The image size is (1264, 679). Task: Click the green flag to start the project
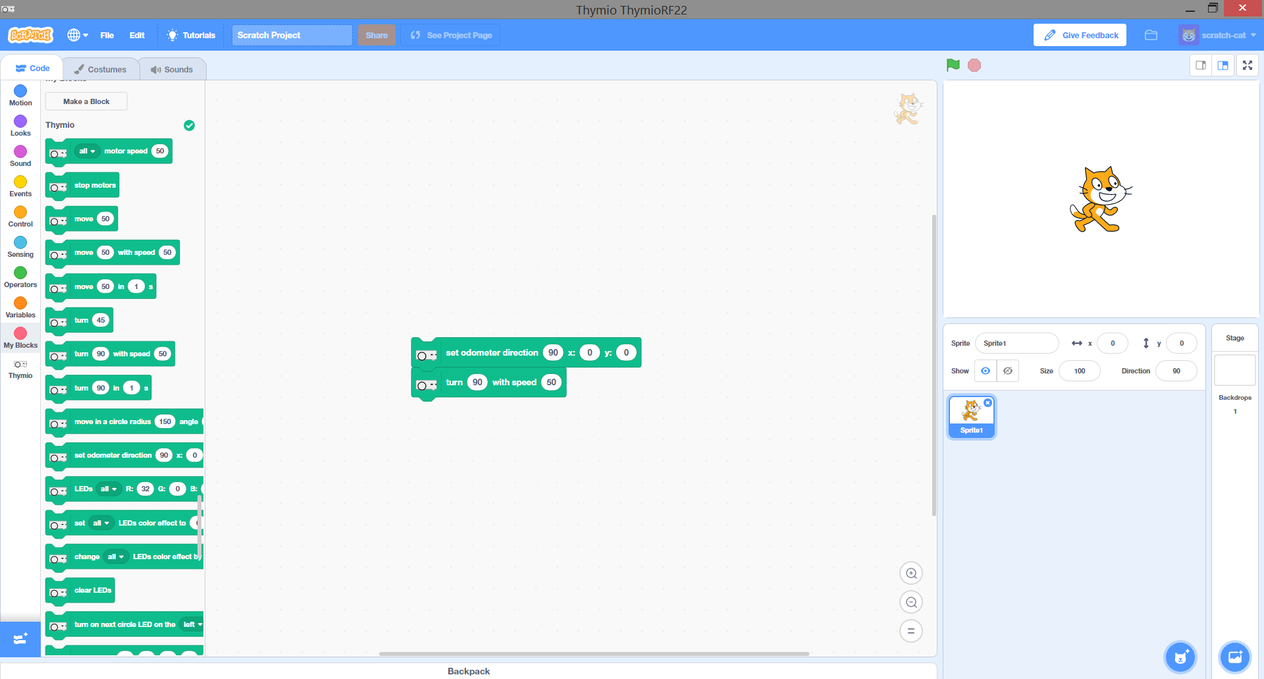953,65
